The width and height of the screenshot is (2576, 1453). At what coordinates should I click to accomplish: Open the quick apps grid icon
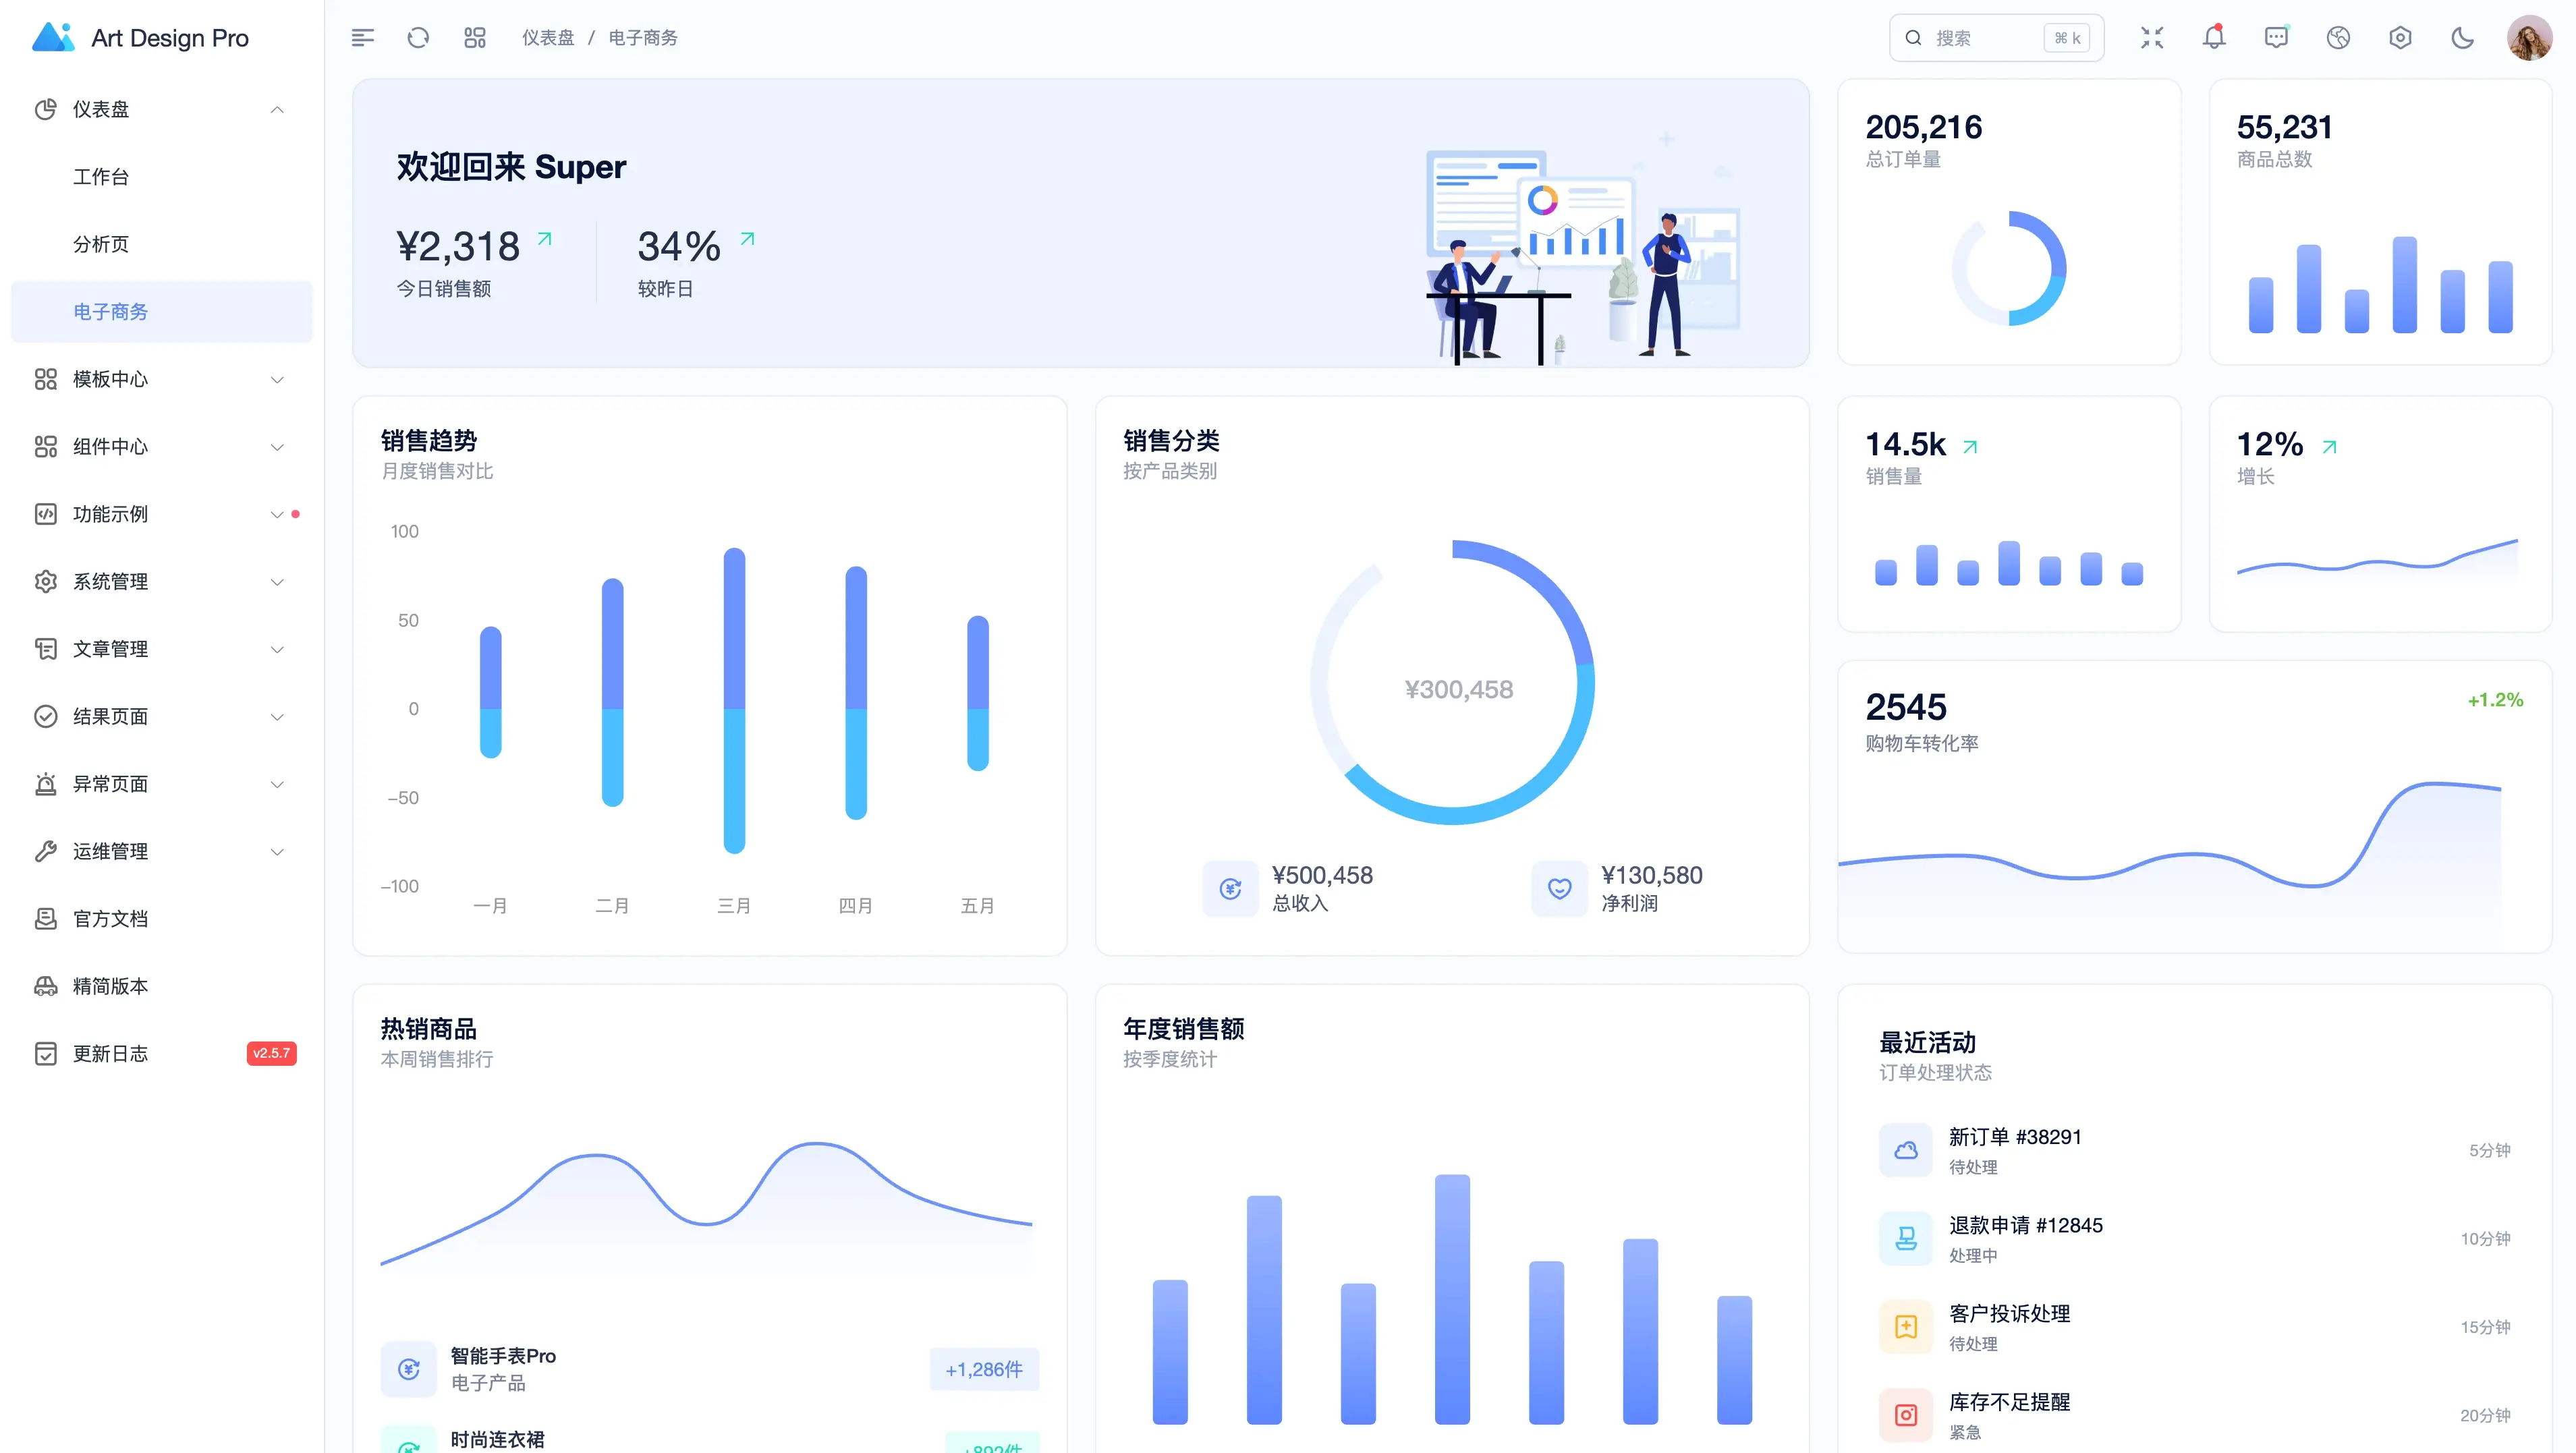click(x=475, y=38)
